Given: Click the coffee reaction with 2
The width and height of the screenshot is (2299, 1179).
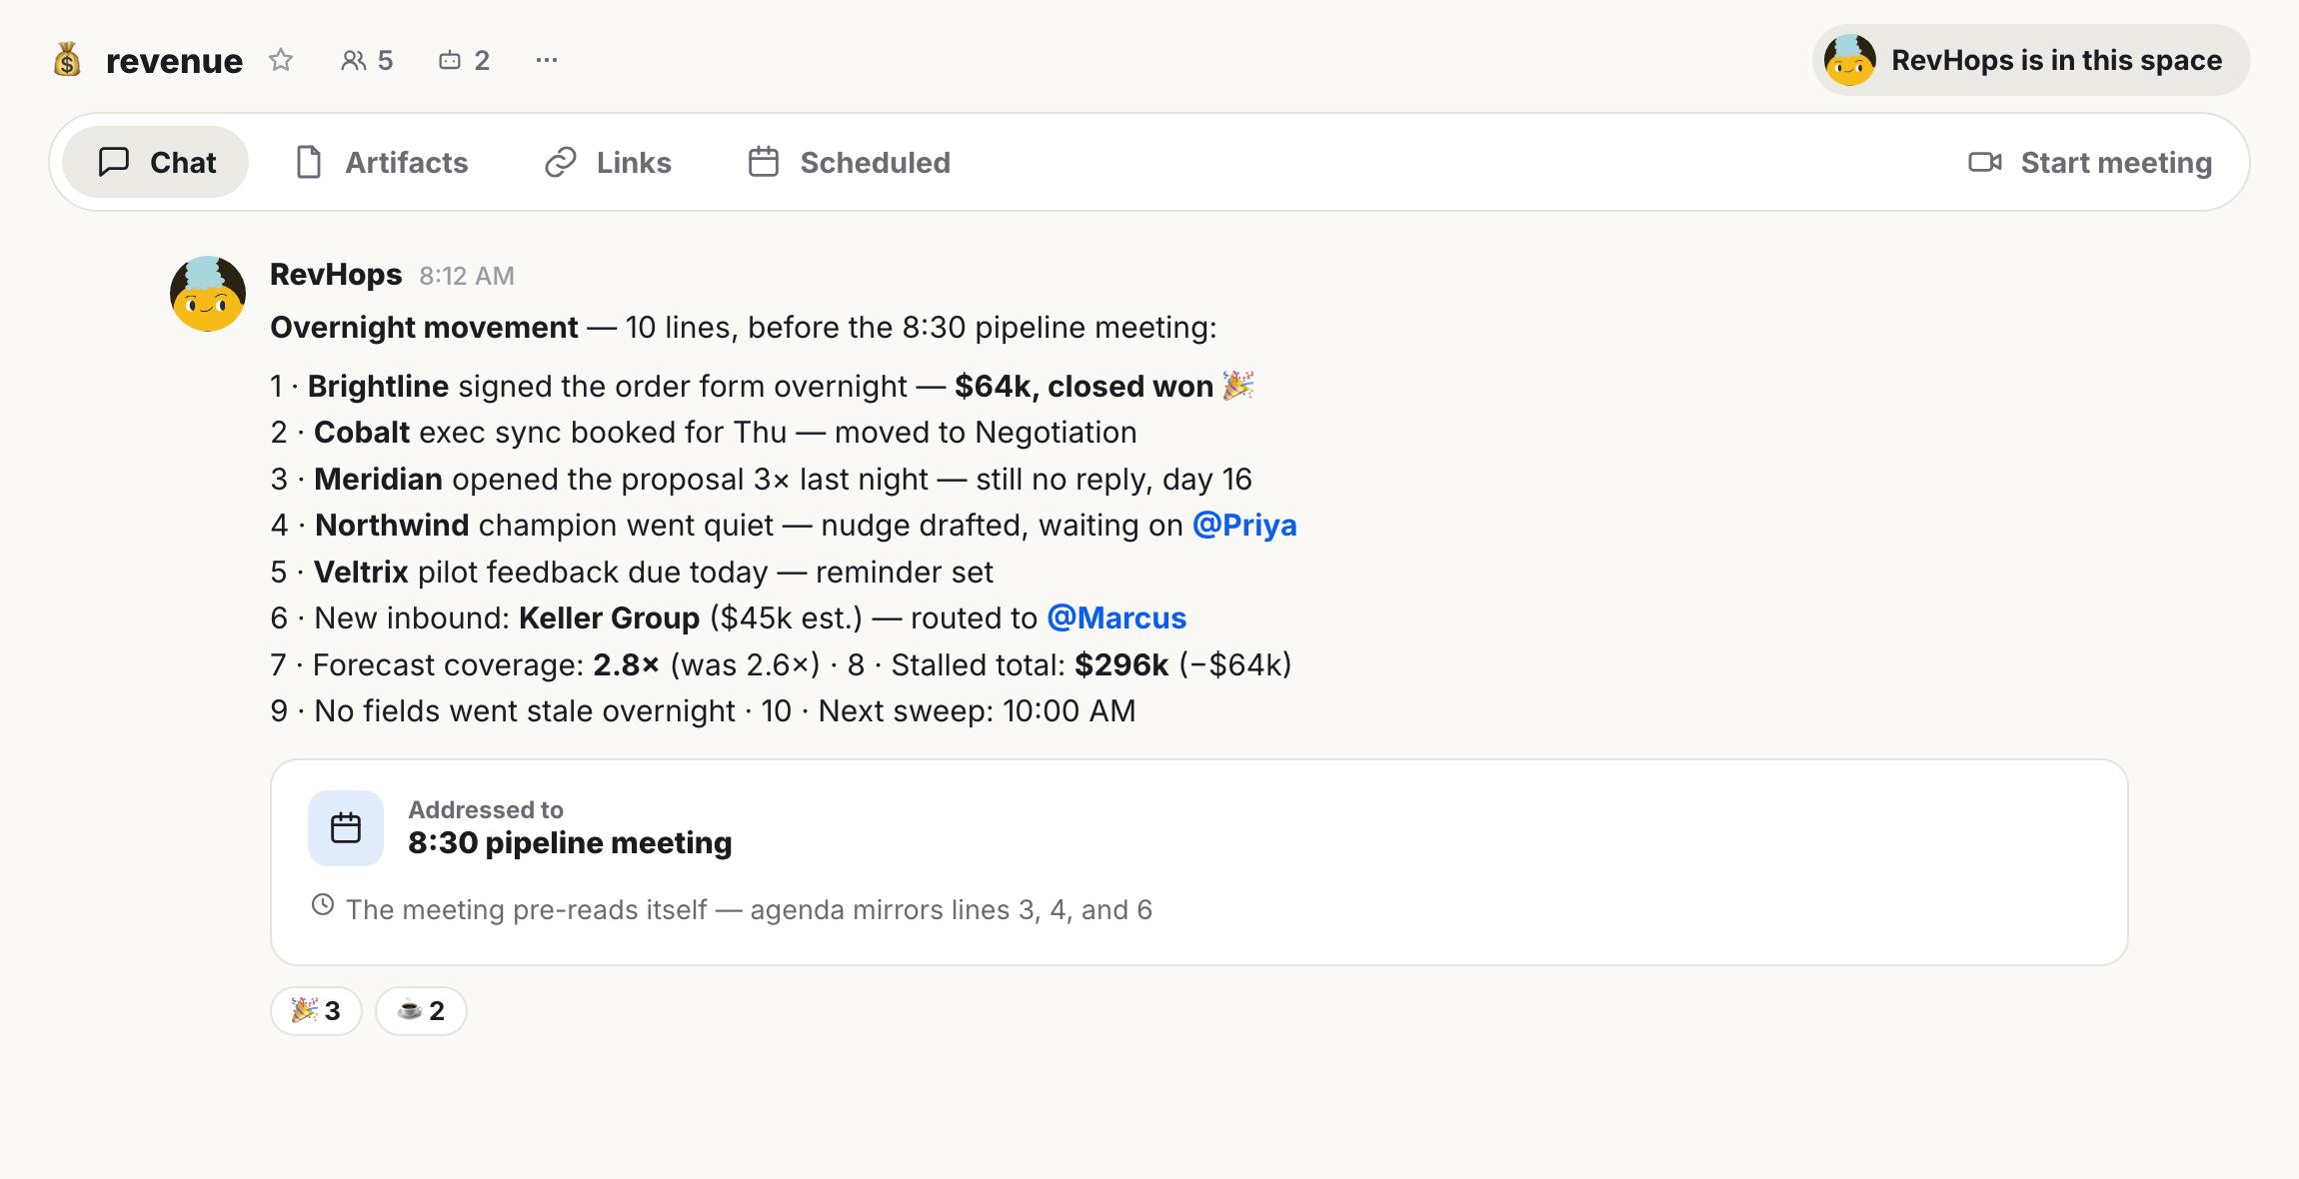Looking at the screenshot, I should pos(421,1011).
